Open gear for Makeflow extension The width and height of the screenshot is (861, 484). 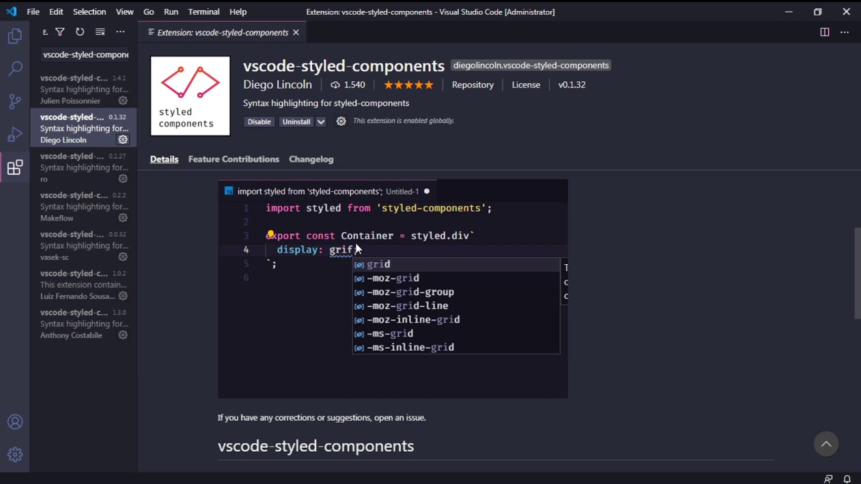coord(123,218)
